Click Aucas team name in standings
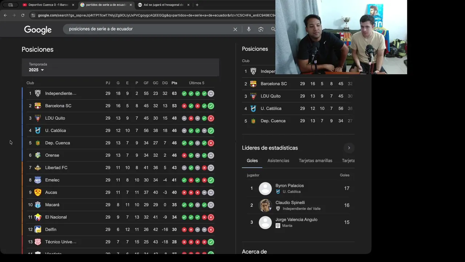 click(x=51, y=192)
